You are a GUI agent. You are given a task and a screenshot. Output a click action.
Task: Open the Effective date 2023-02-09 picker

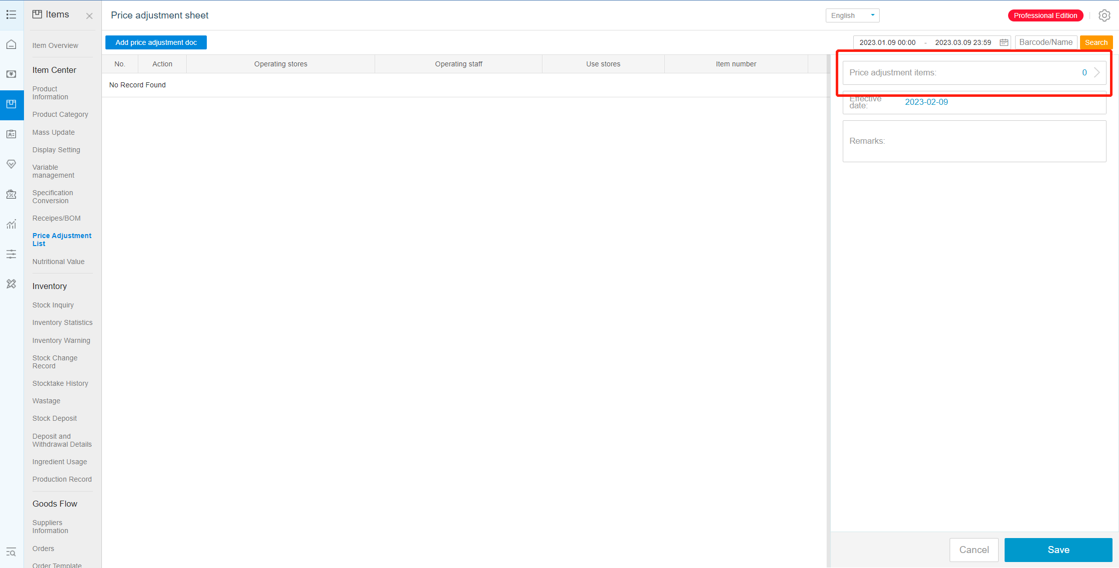pyautogui.click(x=926, y=102)
